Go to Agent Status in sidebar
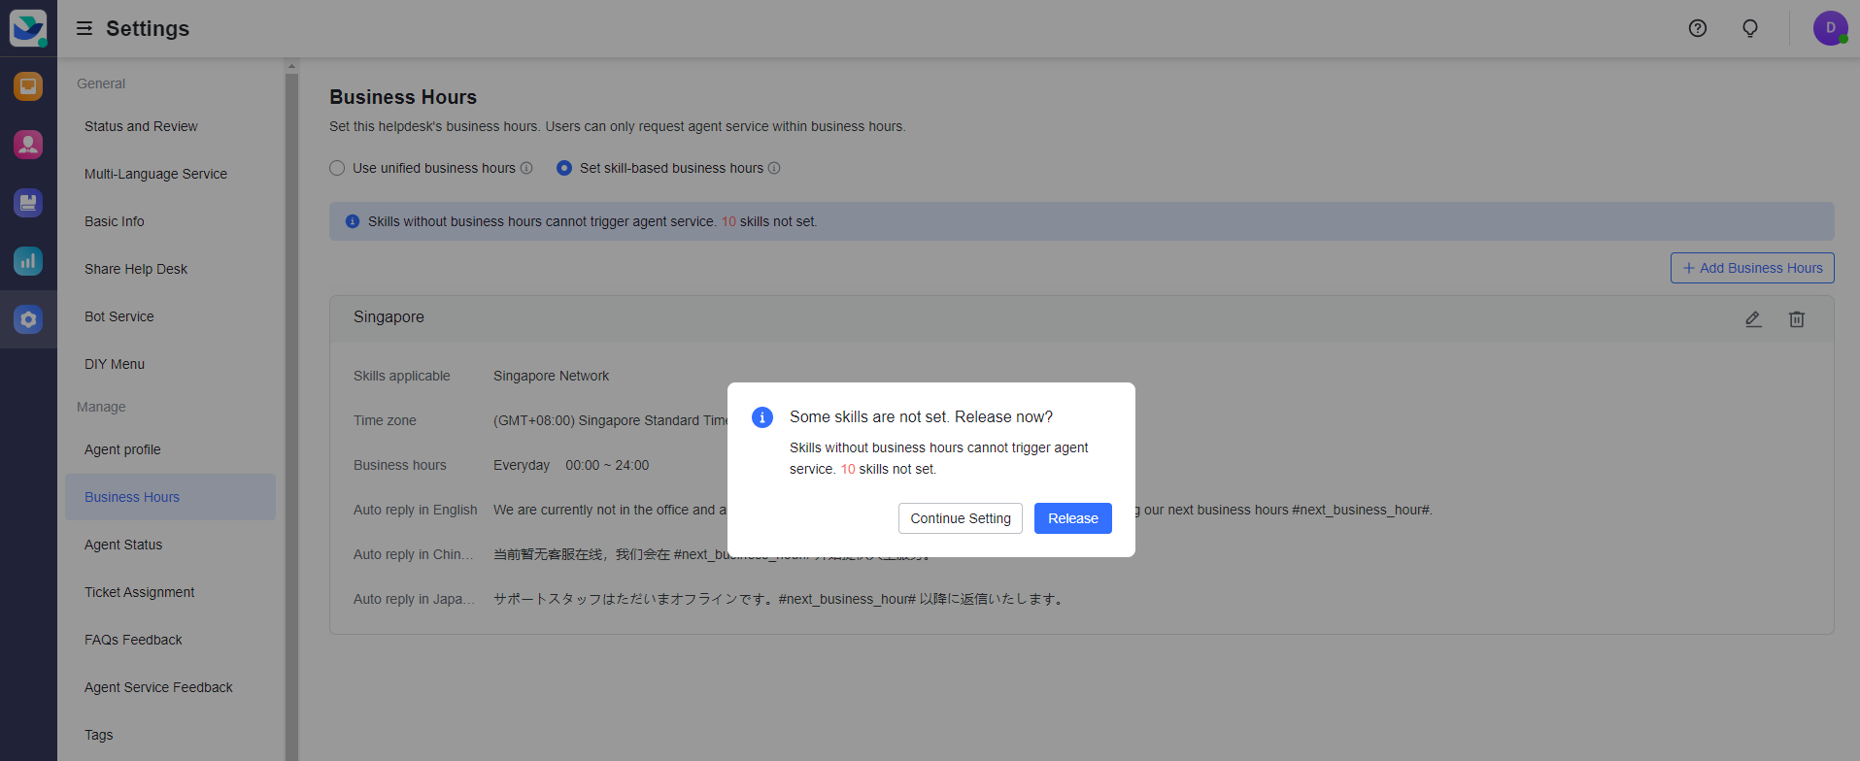This screenshot has width=1860, height=761. coord(123,545)
